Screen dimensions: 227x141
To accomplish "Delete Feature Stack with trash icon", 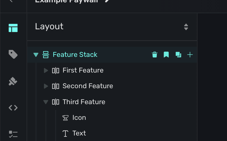I will pyautogui.click(x=155, y=55).
